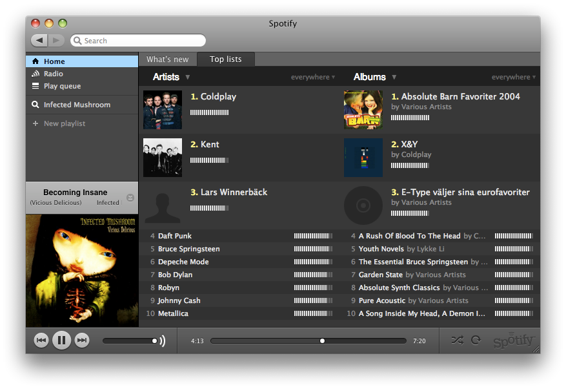566x389 pixels.
Task: Click the Home house icon
Action: (x=35, y=61)
